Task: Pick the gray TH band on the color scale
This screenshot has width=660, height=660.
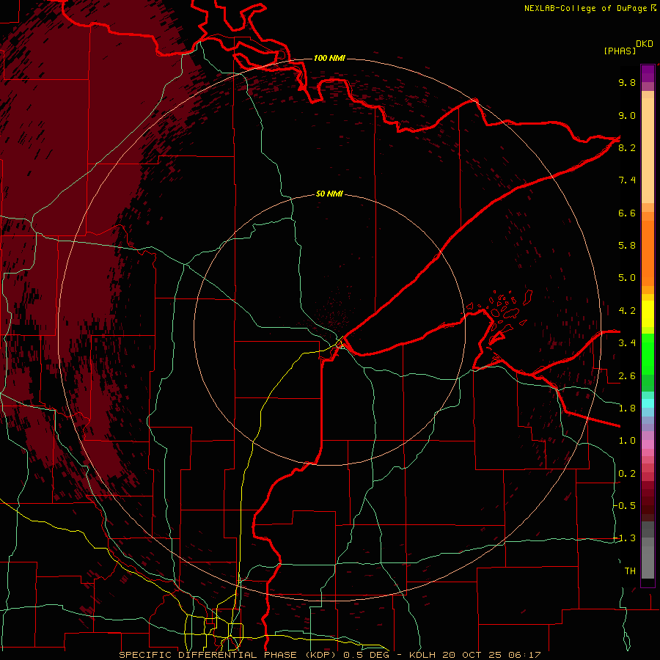Action: (648, 562)
